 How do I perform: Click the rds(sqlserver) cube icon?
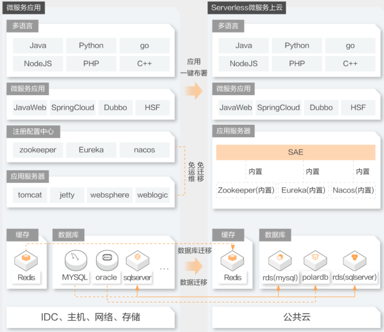pyautogui.click(x=355, y=260)
